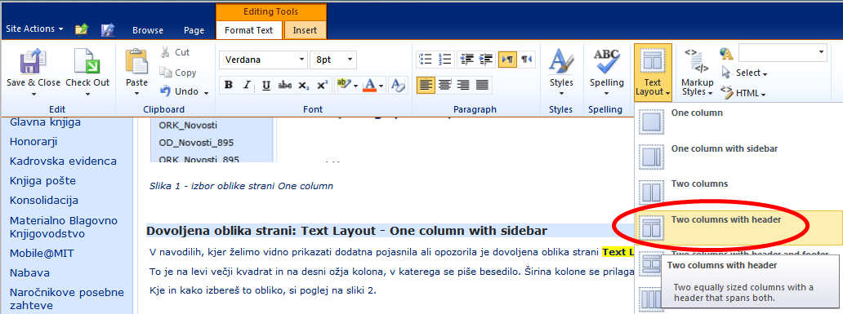Expand the Paste arrow
The height and width of the screenshot is (314, 843).
(136, 95)
